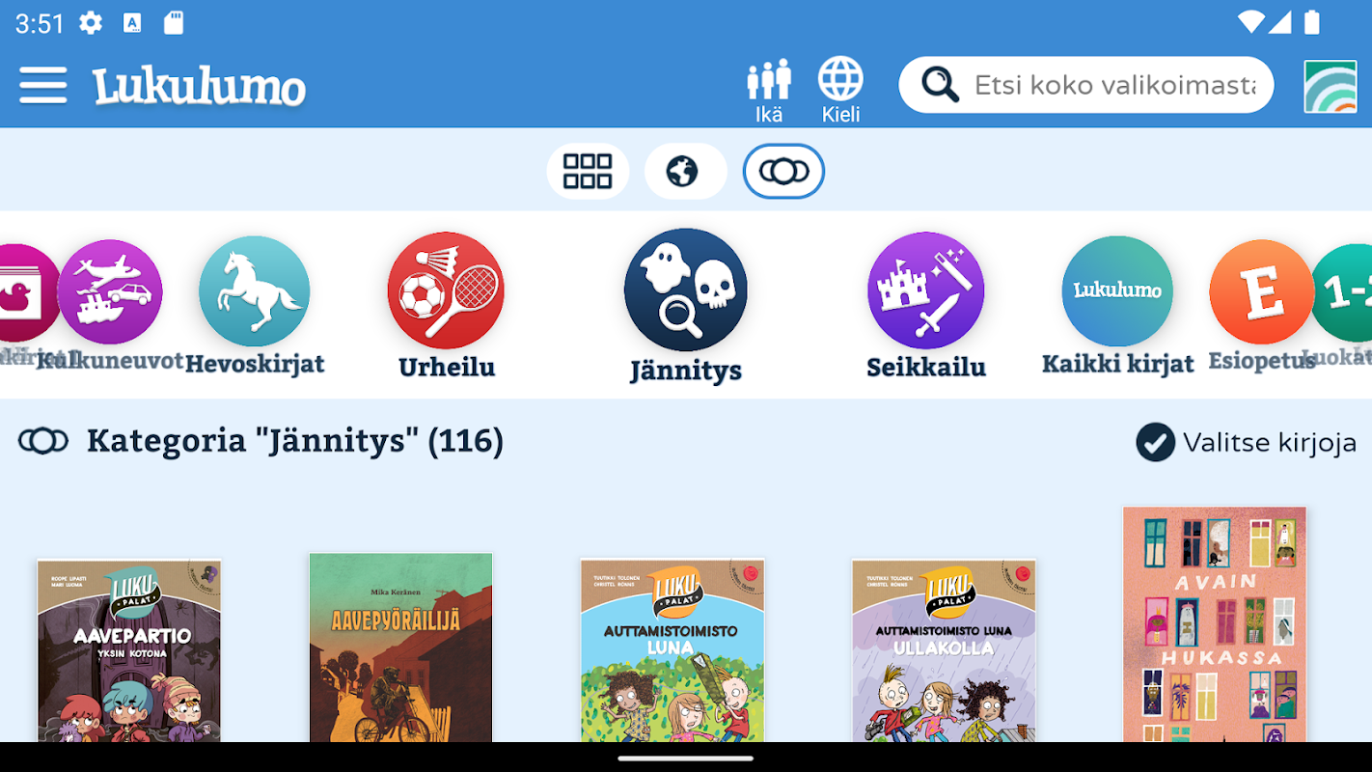Open the Ikä age filter

pyautogui.click(x=769, y=91)
